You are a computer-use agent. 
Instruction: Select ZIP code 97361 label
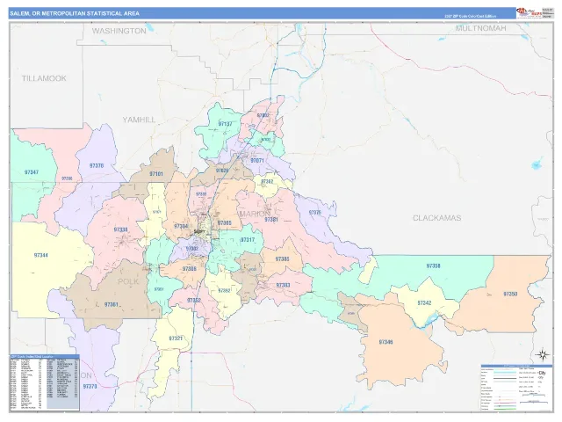click(x=112, y=305)
